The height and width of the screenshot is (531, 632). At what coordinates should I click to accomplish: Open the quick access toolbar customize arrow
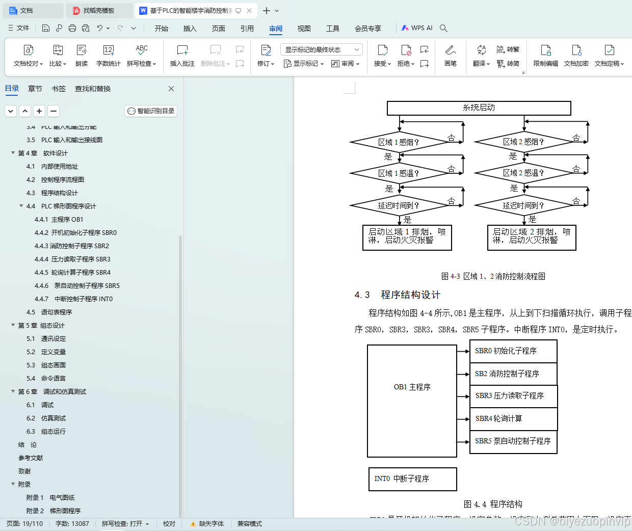pos(134,28)
